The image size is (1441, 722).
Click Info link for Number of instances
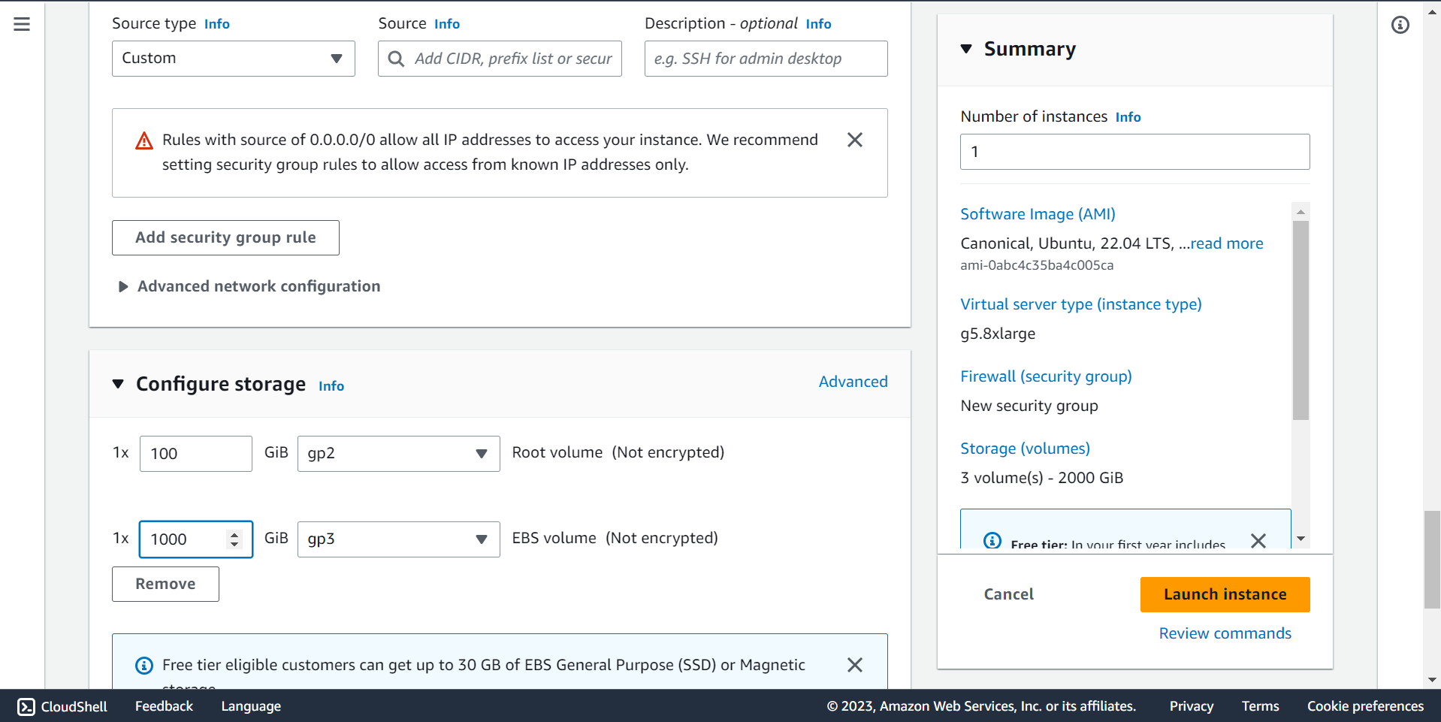point(1128,117)
